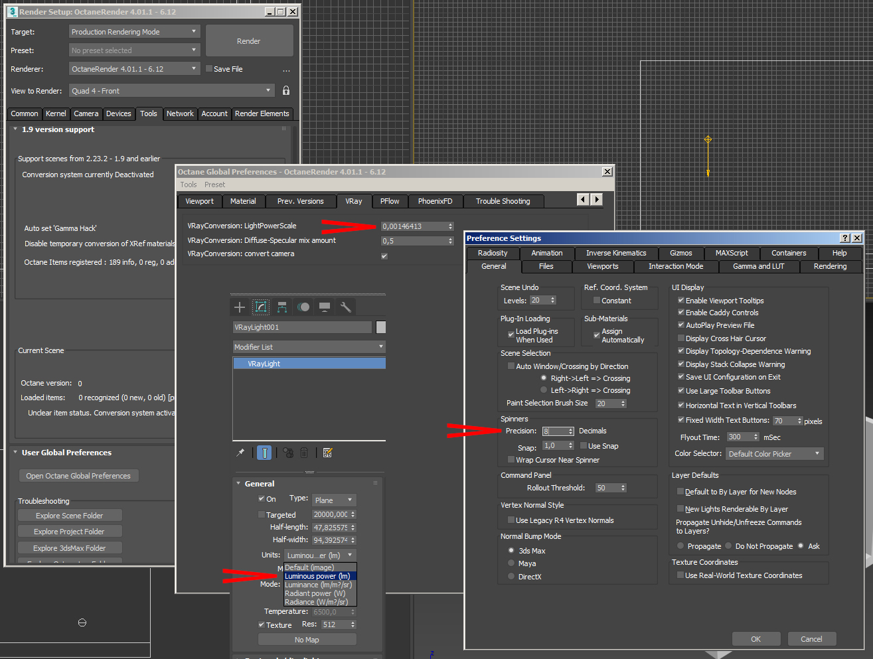Viewport: 873px width, 659px height.
Task: Open the Preset menu in Octane Preferences
Action: (x=214, y=184)
